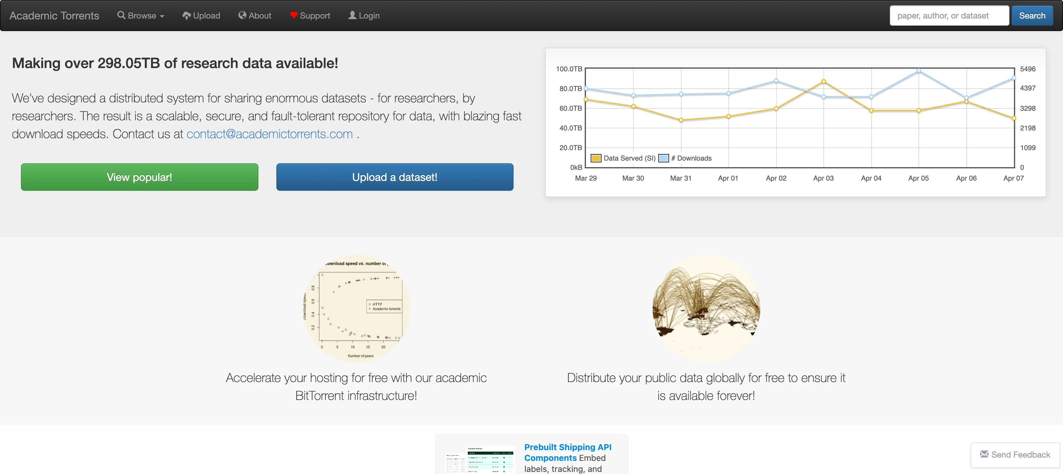Open Prebuilt Shipping API Components ad link
Image resolution: width=1063 pixels, height=474 pixels.
tap(568, 452)
